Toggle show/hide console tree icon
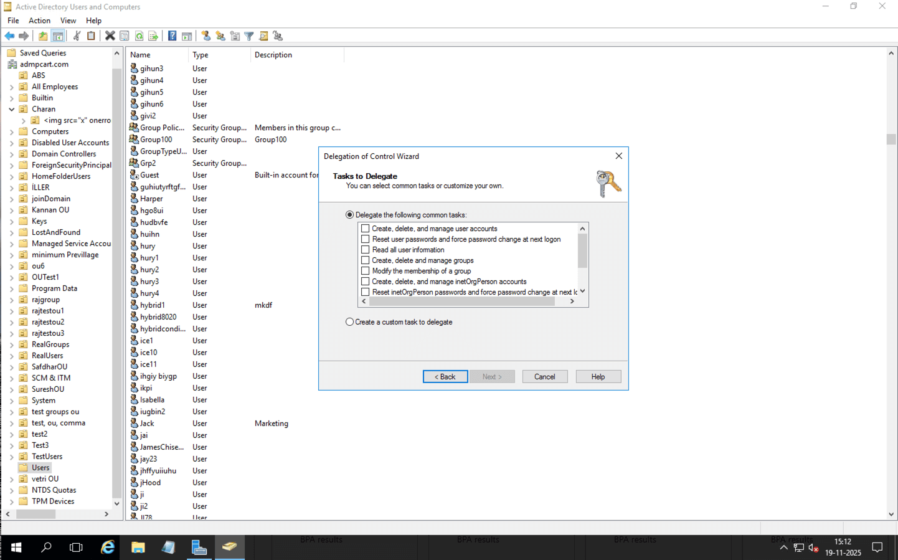Screen dimensions: 898x560 coord(58,36)
